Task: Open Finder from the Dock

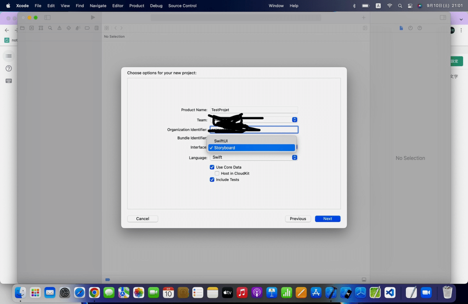Action: pyautogui.click(x=20, y=292)
